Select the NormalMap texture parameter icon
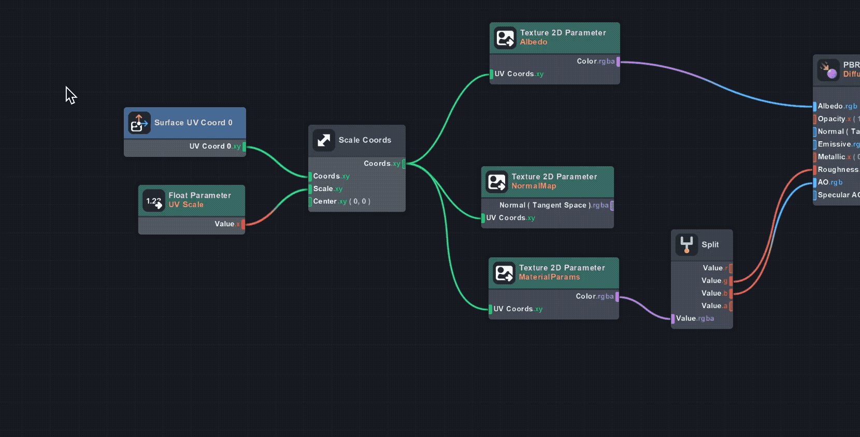This screenshot has height=437, width=860. point(497,182)
